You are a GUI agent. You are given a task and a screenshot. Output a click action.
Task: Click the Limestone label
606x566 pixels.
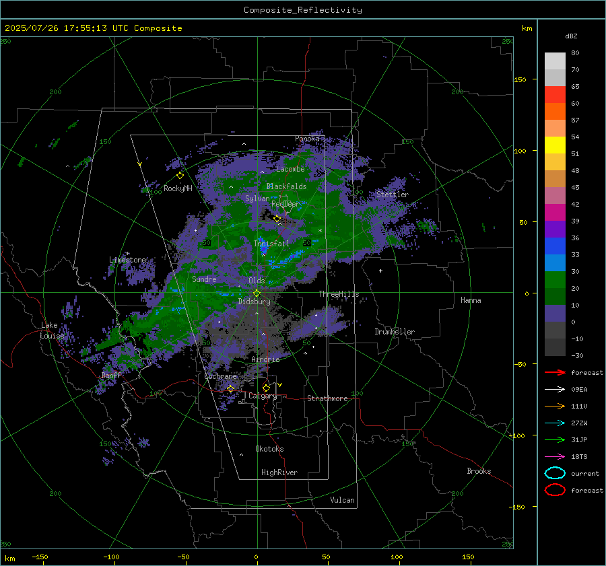tap(127, 260)
